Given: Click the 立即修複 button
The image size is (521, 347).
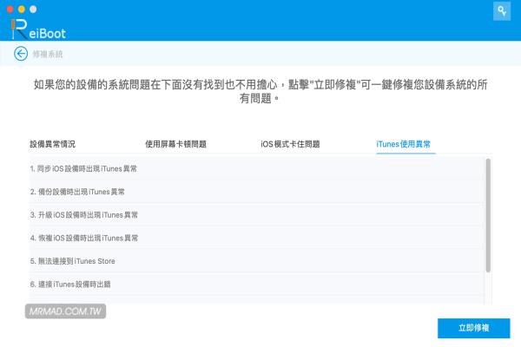Looking at the screenshot, I should [x=474, y=328].
